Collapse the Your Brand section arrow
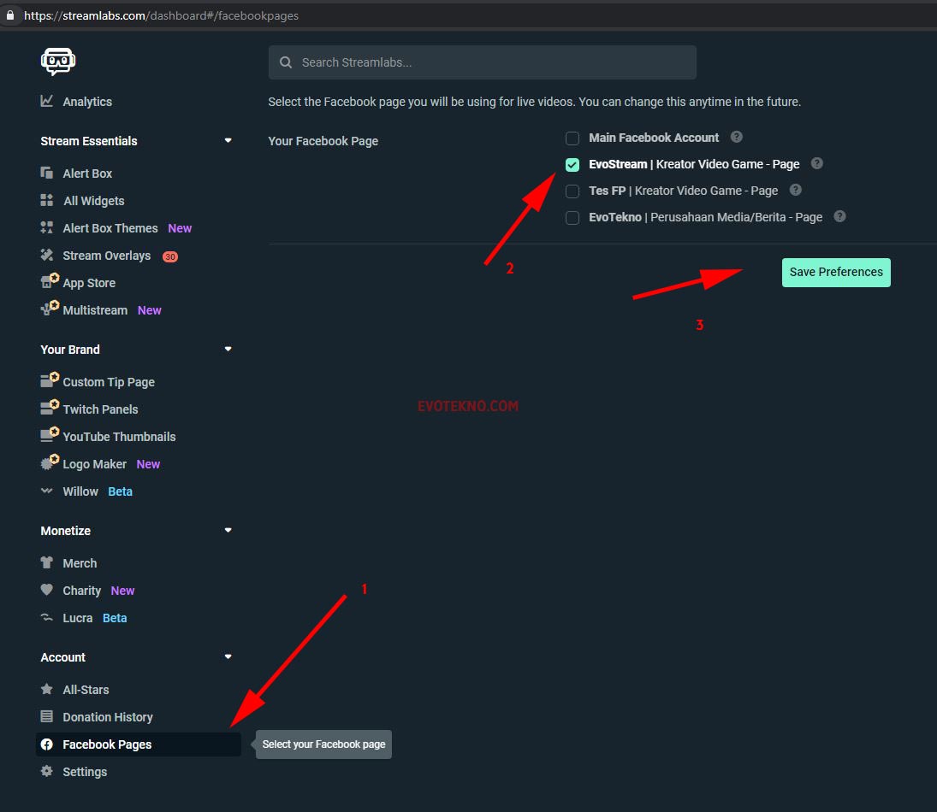 (x=228, y=350)
